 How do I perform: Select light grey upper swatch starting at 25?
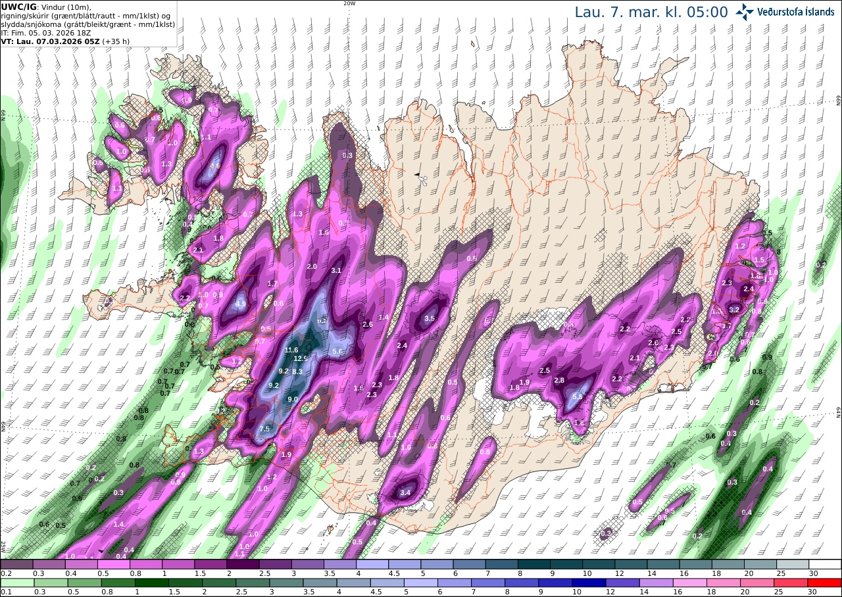coord(793,564)
